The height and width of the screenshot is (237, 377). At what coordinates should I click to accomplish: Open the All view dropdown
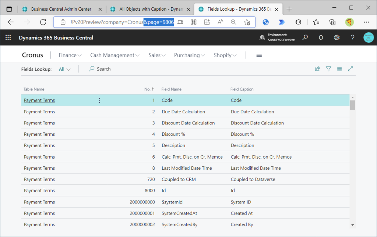click(64, 69)
